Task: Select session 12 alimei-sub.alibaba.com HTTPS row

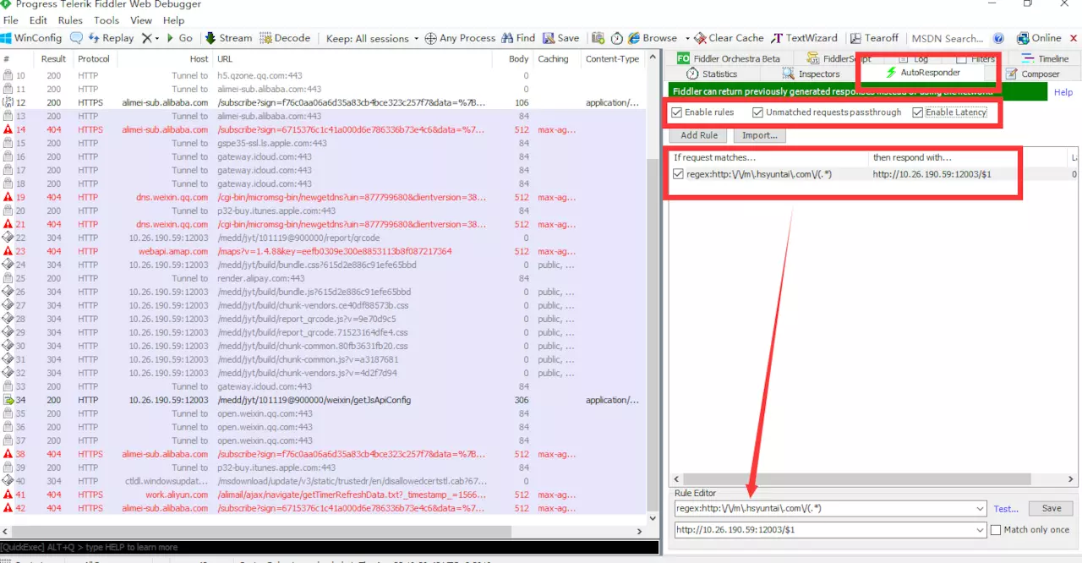Action: click(323, 102)
